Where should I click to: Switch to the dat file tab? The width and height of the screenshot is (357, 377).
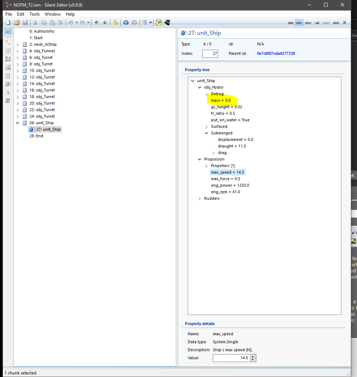pos(291,23)
